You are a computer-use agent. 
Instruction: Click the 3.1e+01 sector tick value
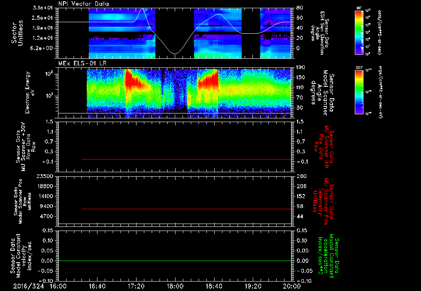(44, 8)
